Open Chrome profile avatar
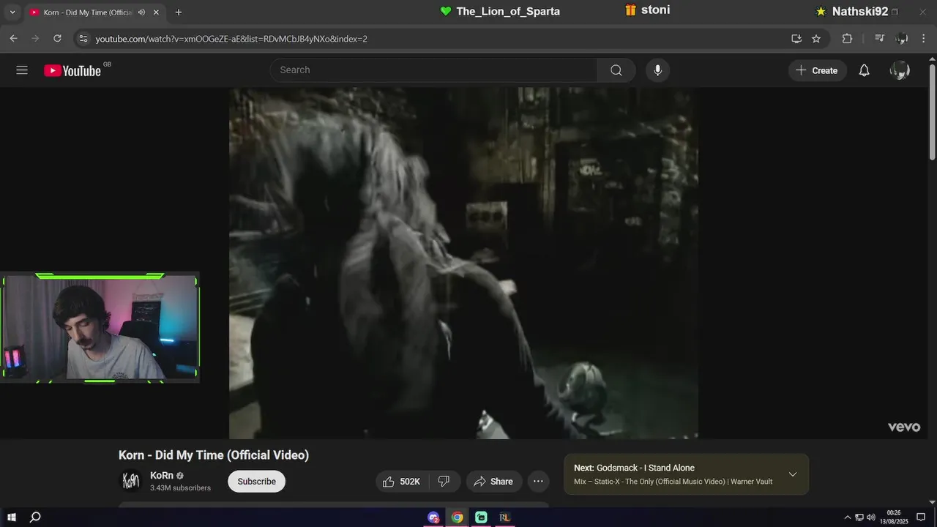This screenshot has height=527, width=937. pyautogui.click(x=902, y=39)
